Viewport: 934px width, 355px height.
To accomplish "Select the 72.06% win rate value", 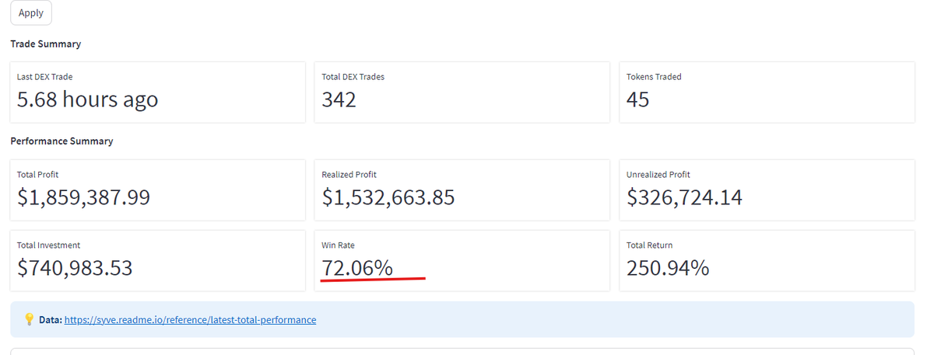I will [357, 268].
